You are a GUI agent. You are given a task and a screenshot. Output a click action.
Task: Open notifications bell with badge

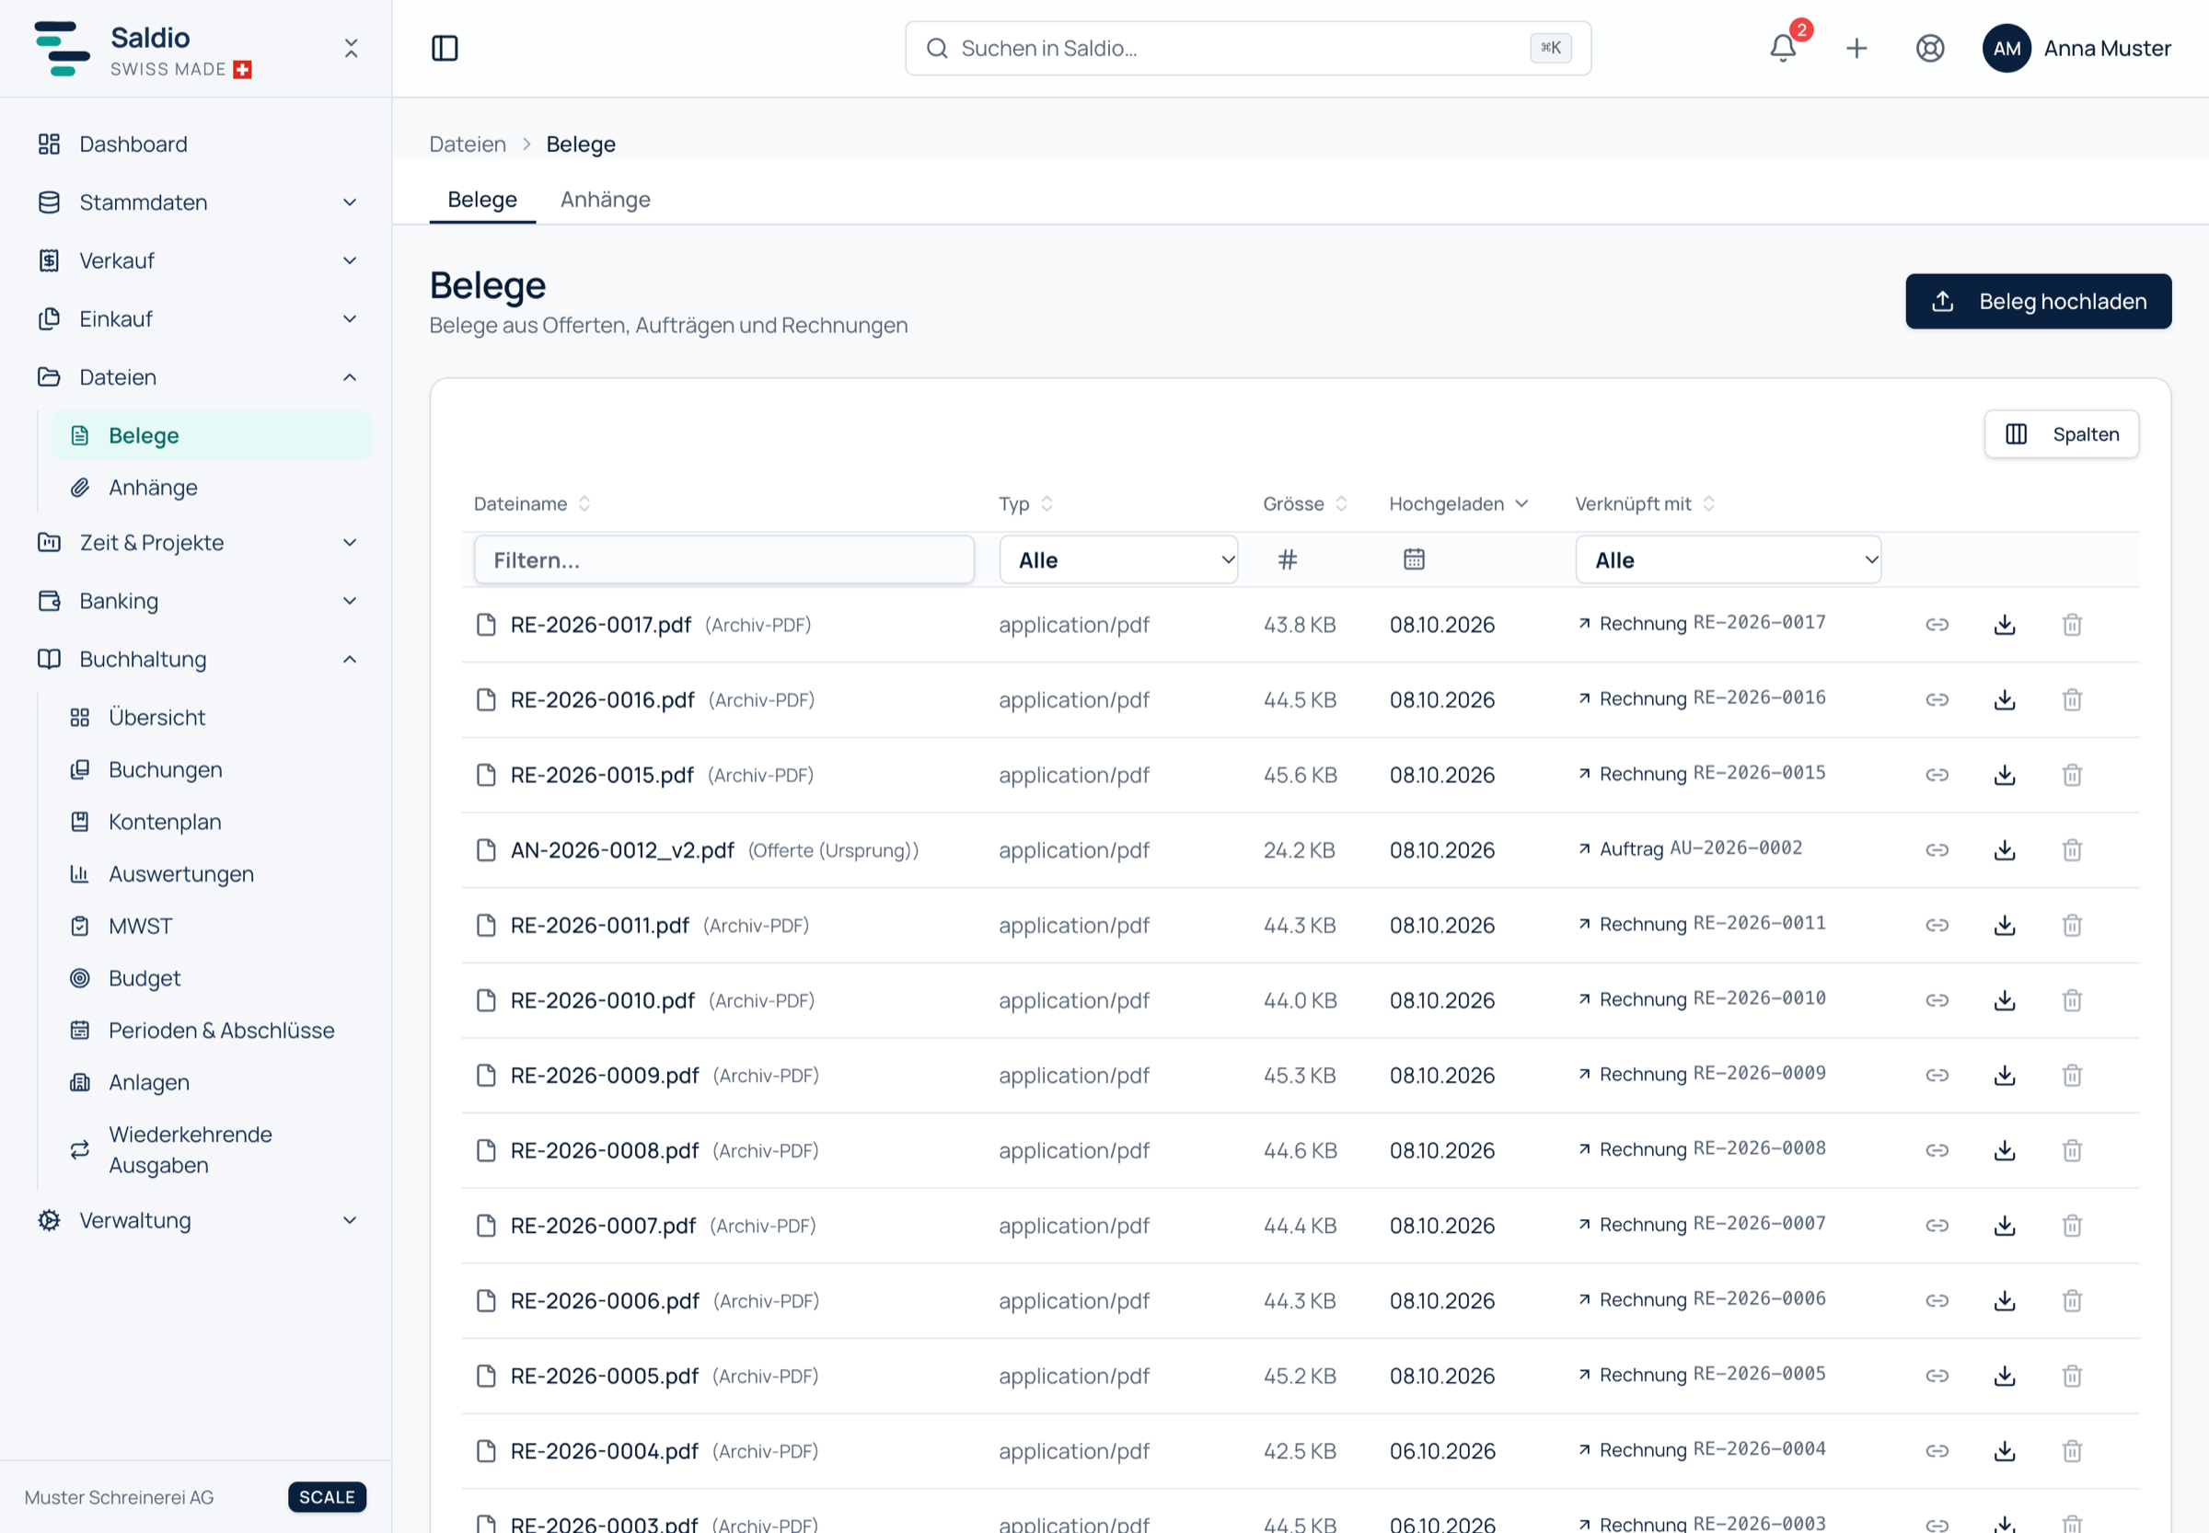pos(1782,48)
